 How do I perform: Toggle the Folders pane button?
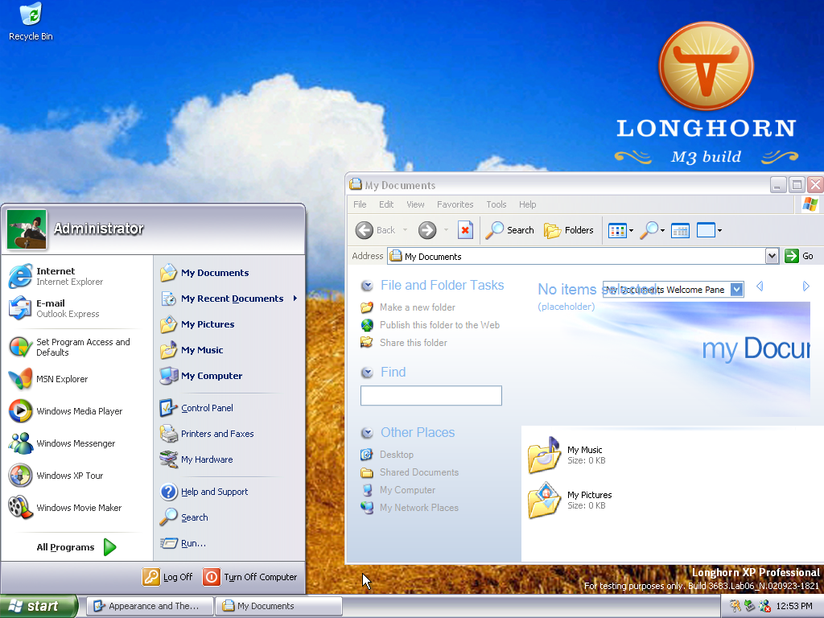pos(569,230)
